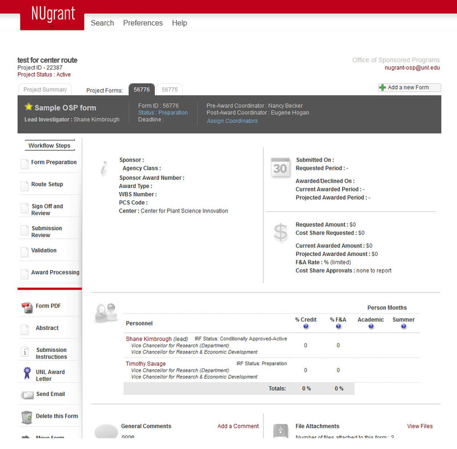The height and width of the screenshot is (449, 457).
Task: Open the Help menu
Action: [x=179, y=23]
